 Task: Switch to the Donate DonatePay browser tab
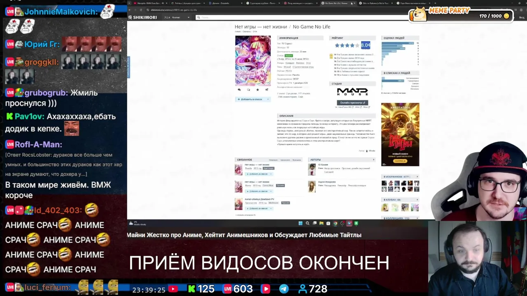pyautogui.click(x=225, y=3)
